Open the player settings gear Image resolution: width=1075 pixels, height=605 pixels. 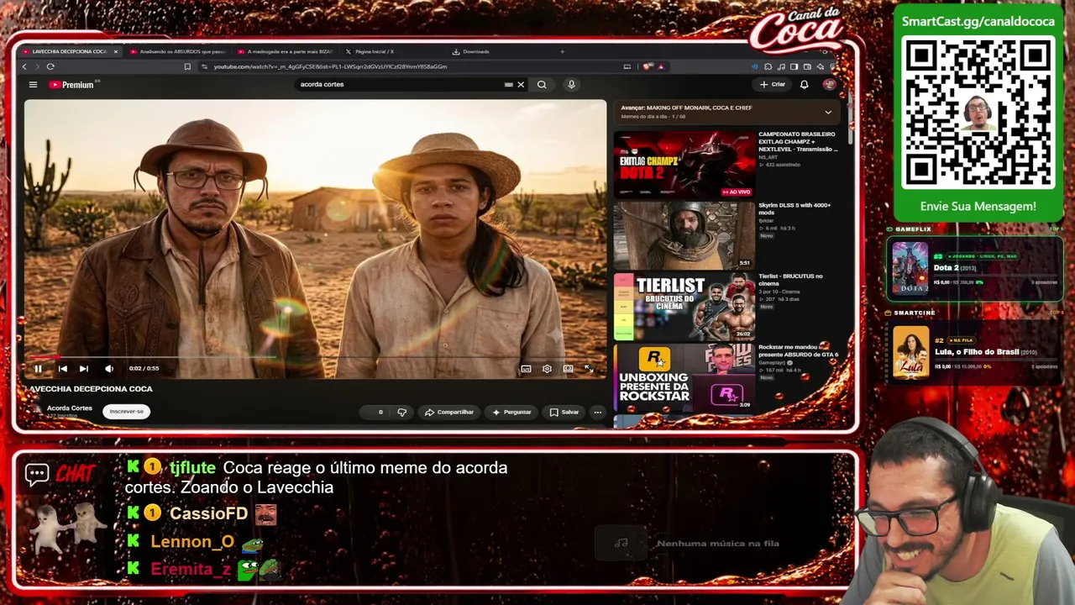547,369
